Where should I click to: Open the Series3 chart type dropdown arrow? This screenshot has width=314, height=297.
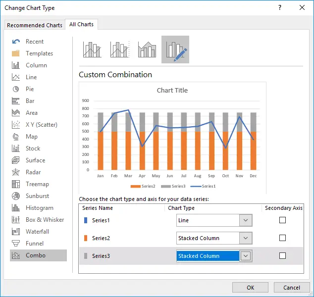tap(246, 256)
